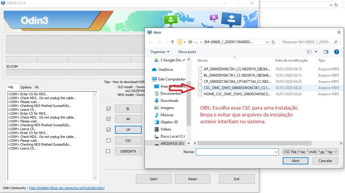Click the Cancelar button in the dialog

325,161
